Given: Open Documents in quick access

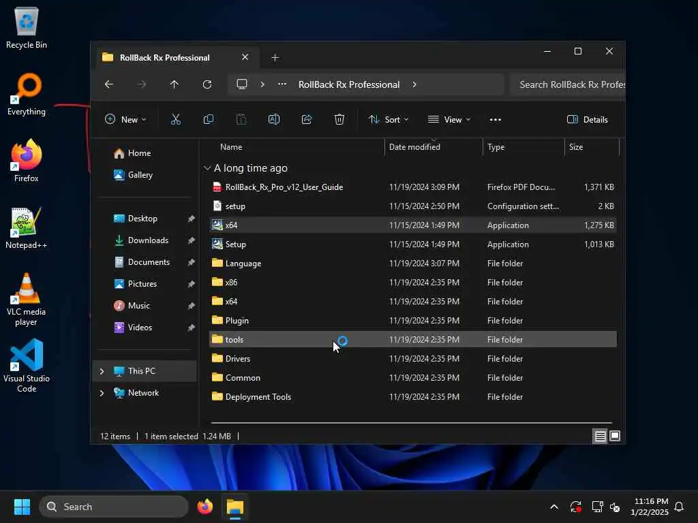Looking at the screenshot, I should coord(149,262).
